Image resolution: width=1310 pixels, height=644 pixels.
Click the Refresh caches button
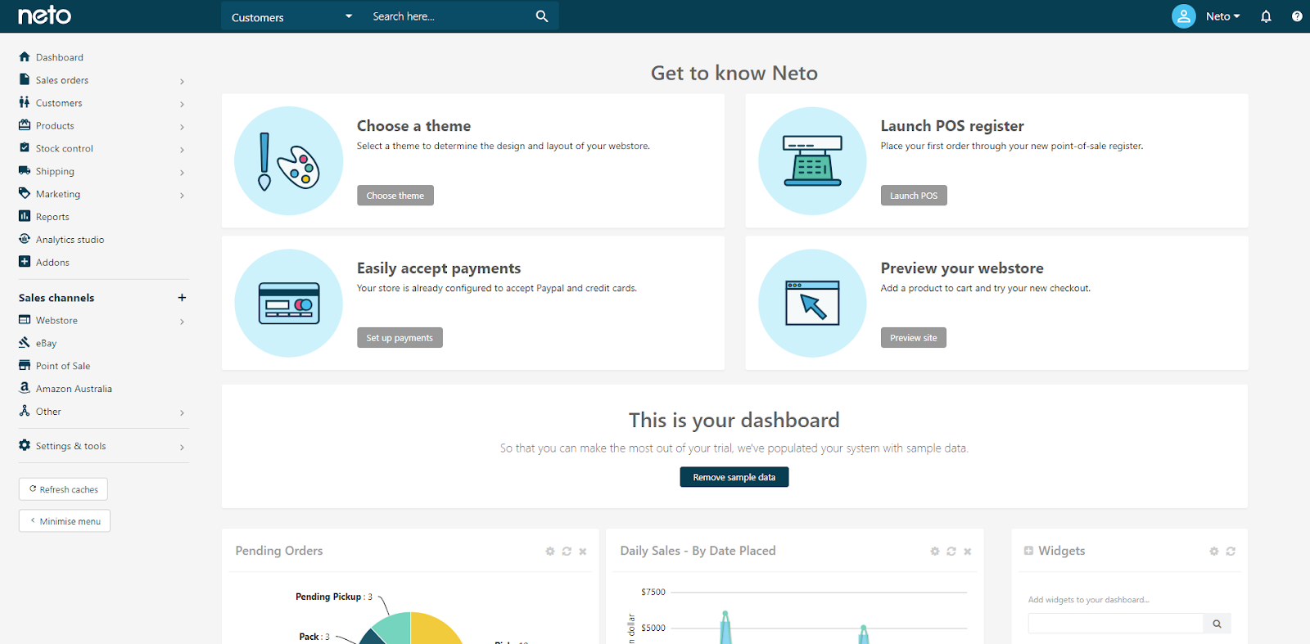point(63,489)
